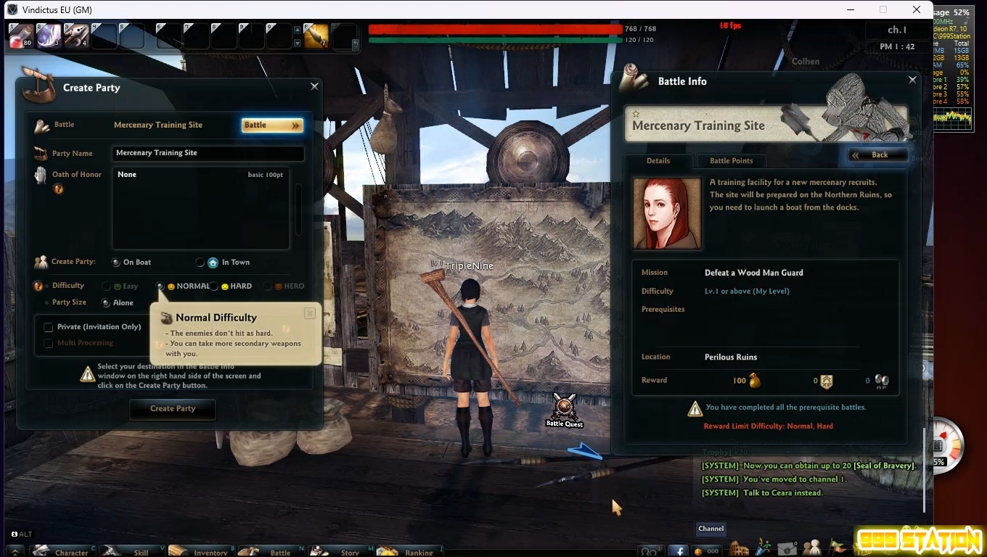Open the friends list people icon

pos(812,548)
